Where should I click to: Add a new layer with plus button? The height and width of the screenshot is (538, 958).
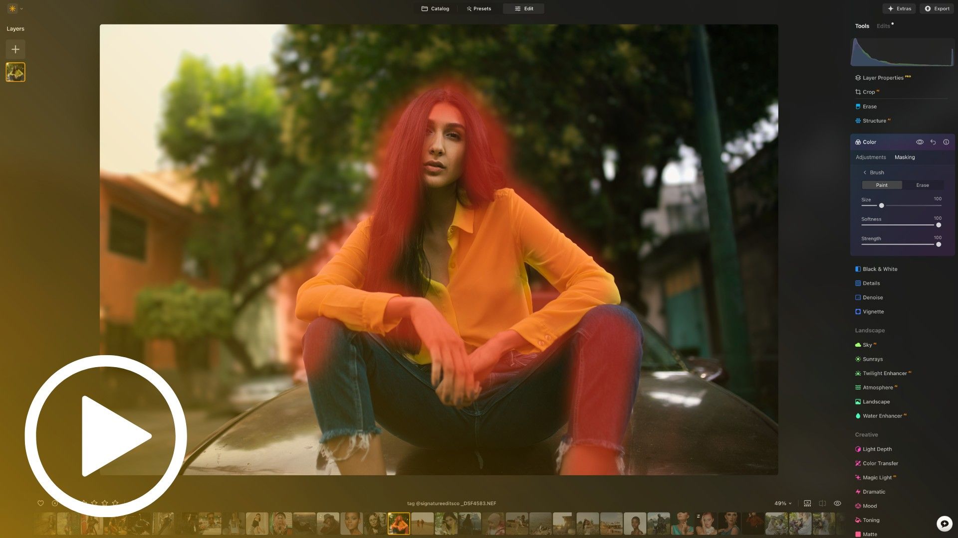coord(15,49)
